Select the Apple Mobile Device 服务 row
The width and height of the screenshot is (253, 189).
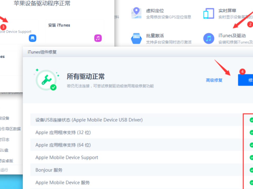coord(142,182)
